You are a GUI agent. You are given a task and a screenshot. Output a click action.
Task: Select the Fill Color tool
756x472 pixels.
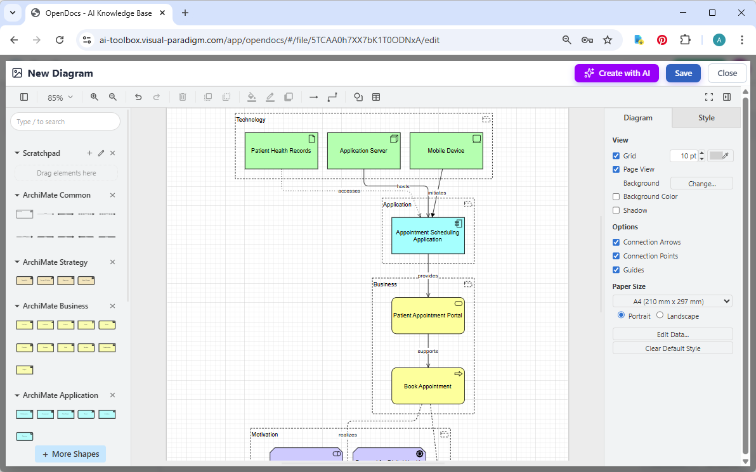click(x=252, y=97)
